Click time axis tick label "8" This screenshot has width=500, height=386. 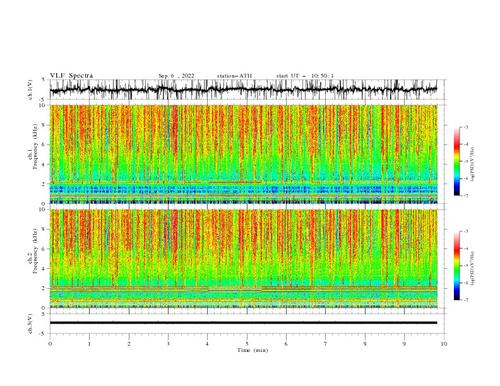click(x=365, y=344)
